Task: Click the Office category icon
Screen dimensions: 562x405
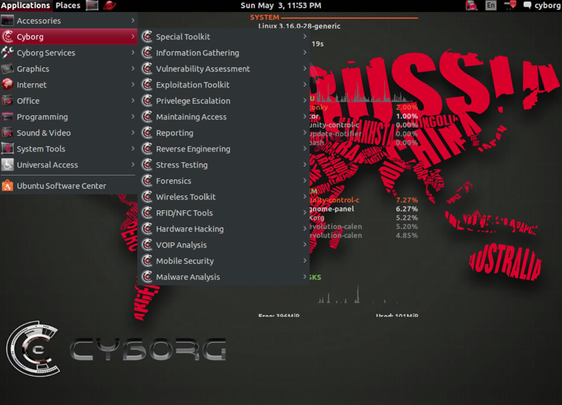Action: [x=8, y=101]
